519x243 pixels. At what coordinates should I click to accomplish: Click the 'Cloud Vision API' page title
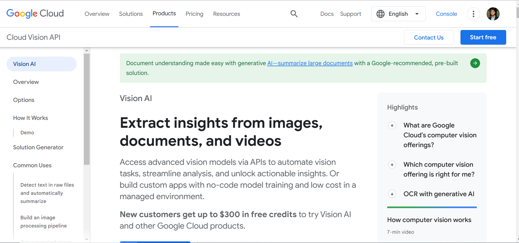(x=33, y=37)
